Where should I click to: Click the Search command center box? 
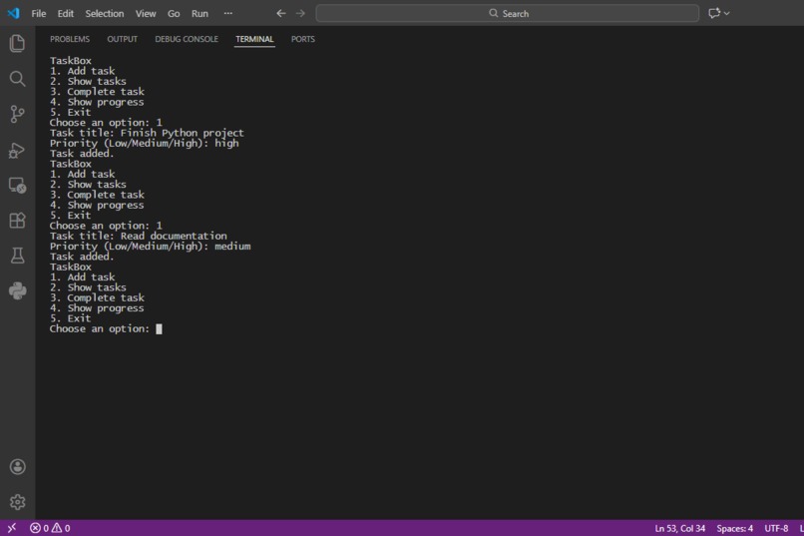(x=508, y=13)
